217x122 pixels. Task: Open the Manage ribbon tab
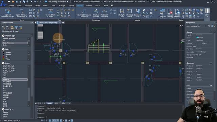(x=62, y=6)
